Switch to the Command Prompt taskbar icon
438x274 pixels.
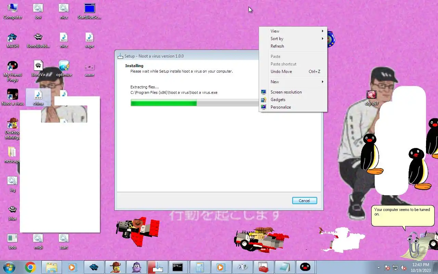pos(178,267)
